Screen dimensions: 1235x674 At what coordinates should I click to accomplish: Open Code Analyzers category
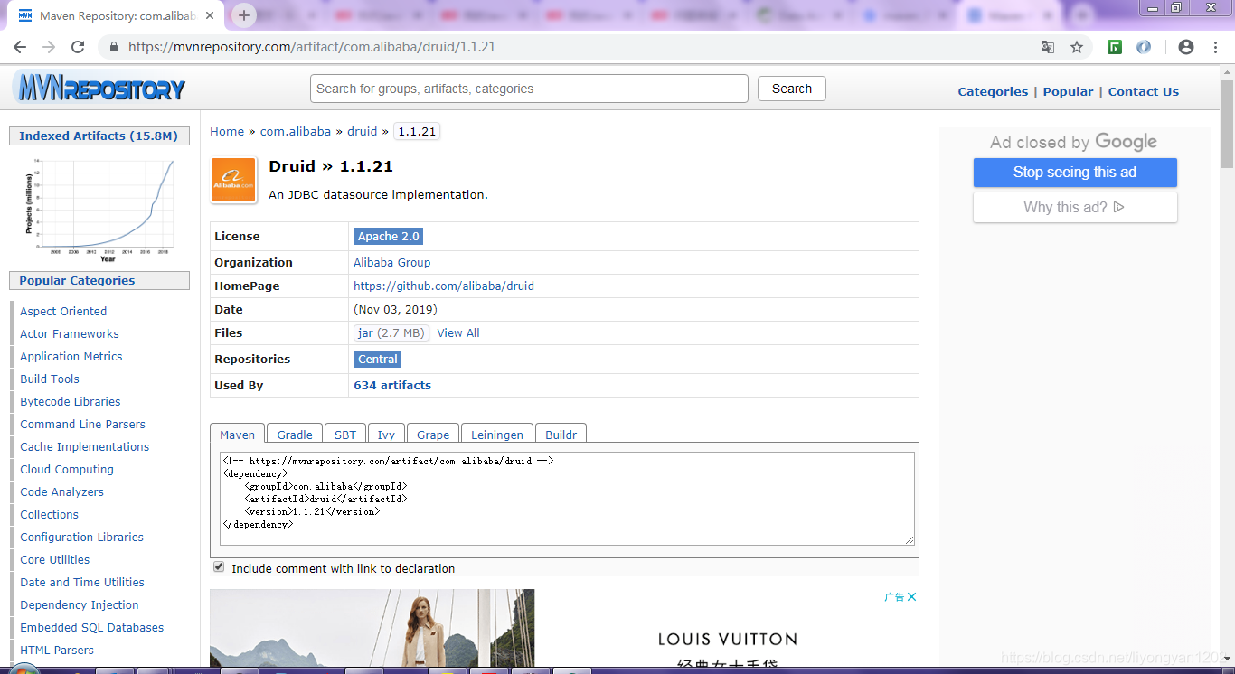point(61,491)
